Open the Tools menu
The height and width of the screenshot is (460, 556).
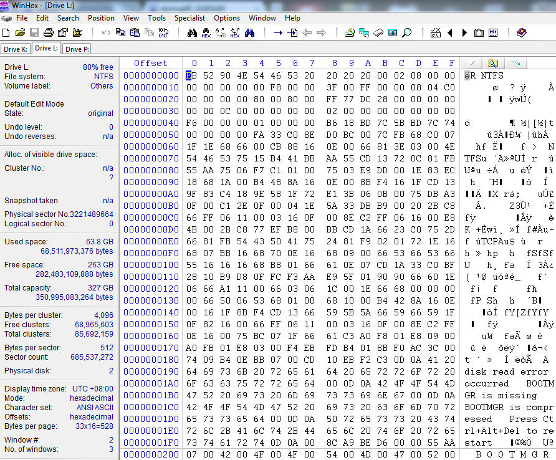pyautogui.click(x=156, y=18)
